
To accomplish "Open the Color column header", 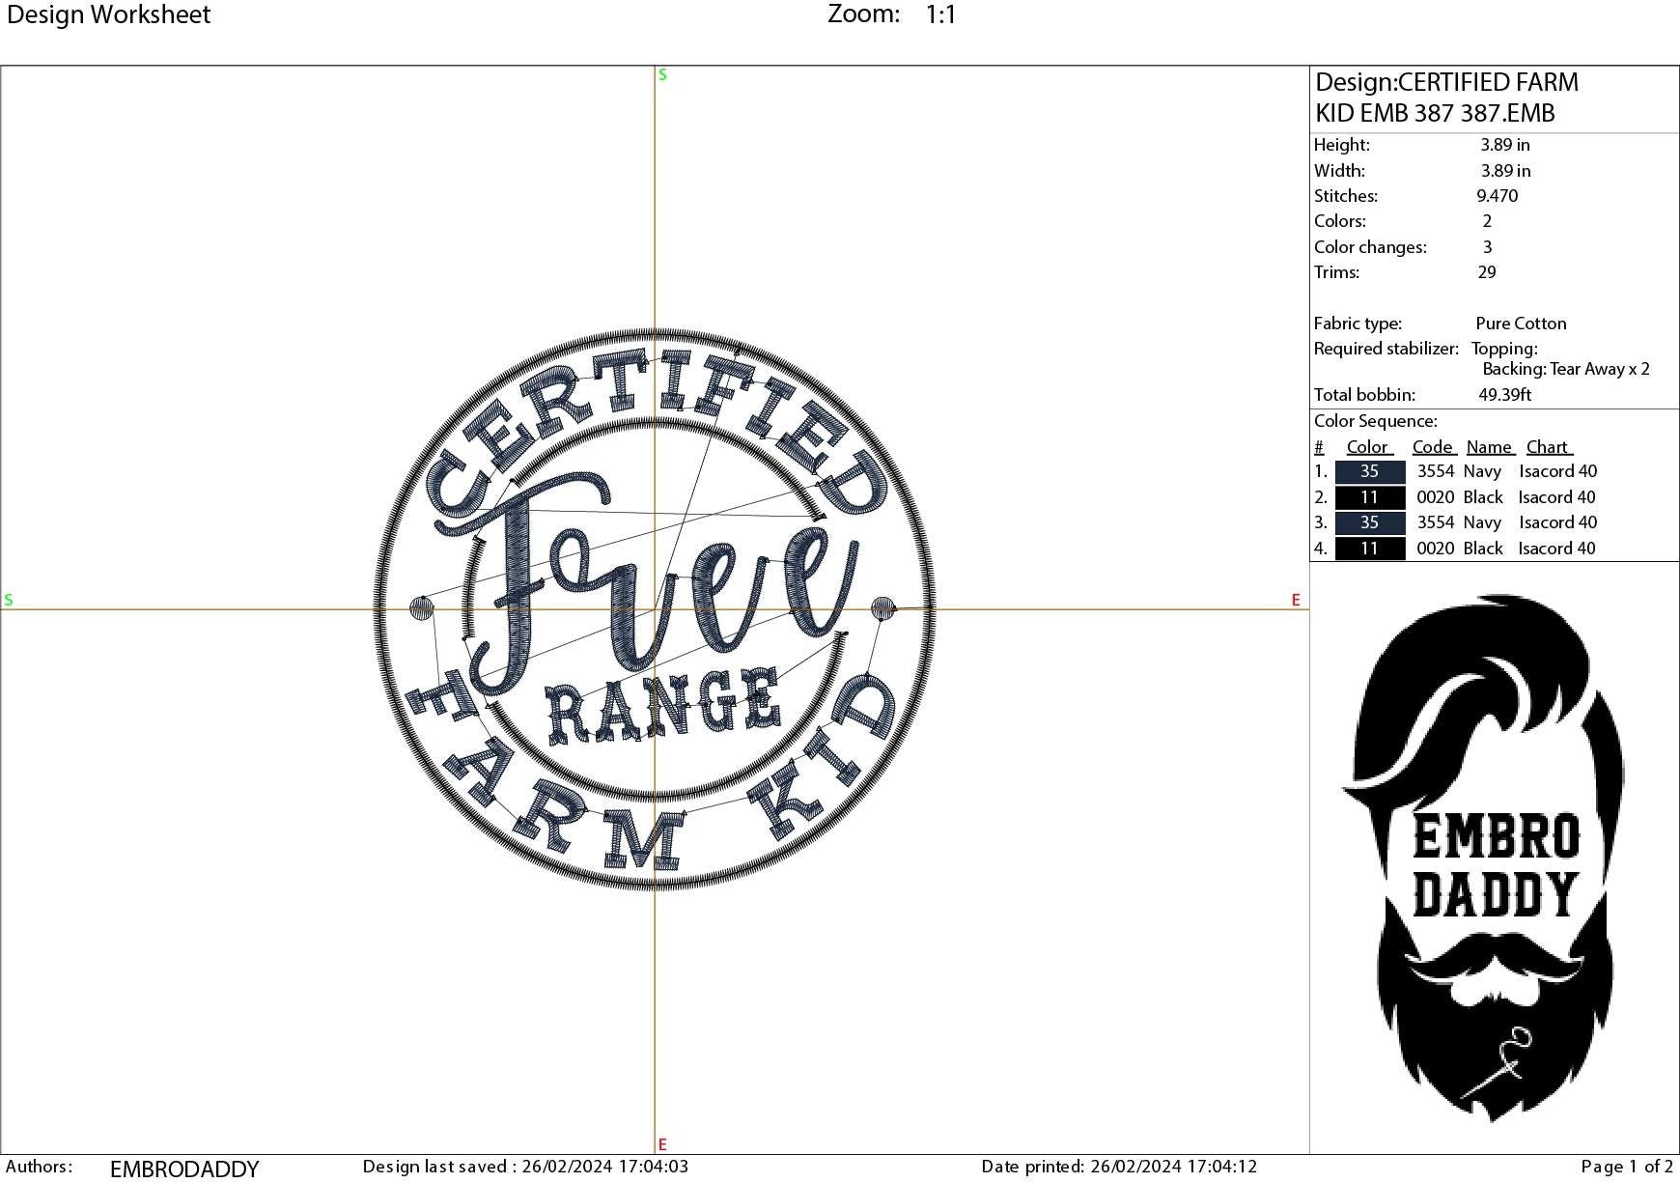I will pyautogui.click(x=1368, y=446).
